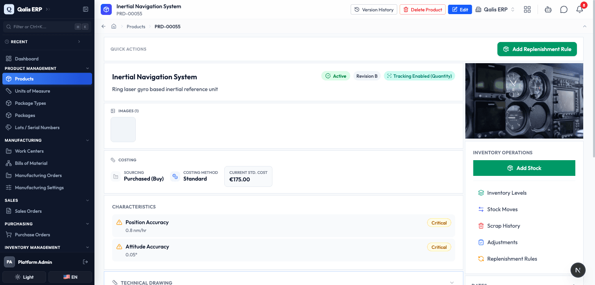
Task: Expand the RECENT section
Action: [x=43, y=42]
